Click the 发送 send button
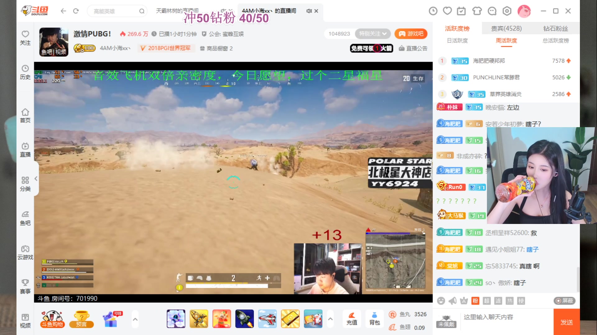The width and height of the screenshot is (597, 335). coord(567,322)
